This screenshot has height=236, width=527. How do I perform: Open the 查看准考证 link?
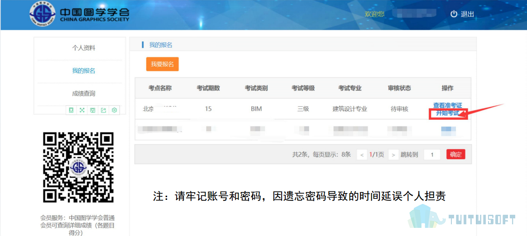tap(447, 105)
